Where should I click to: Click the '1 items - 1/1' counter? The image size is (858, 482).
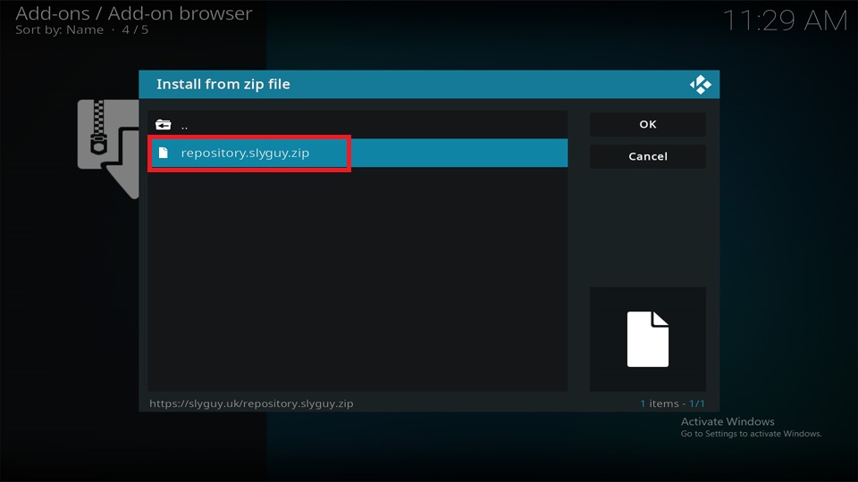point(672,403)
